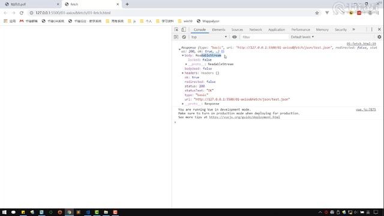The image size is (384, 216).
Task: Click the 'locked: false' row
Action: [x=199, y=60]
